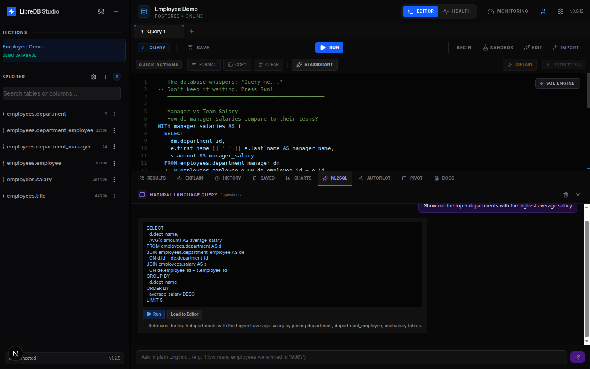The width and height of the screenshot is (590, 369).
Task: Open explorer settings gear icon
Action: coord(93,77)
